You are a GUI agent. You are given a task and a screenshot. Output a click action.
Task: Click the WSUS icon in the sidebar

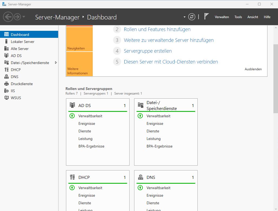coord(6,98)
